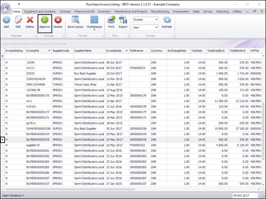The height and width of the screenshot is (199, 266).
Task: Sort by the InvoiceDate column header
Action: 116,51
